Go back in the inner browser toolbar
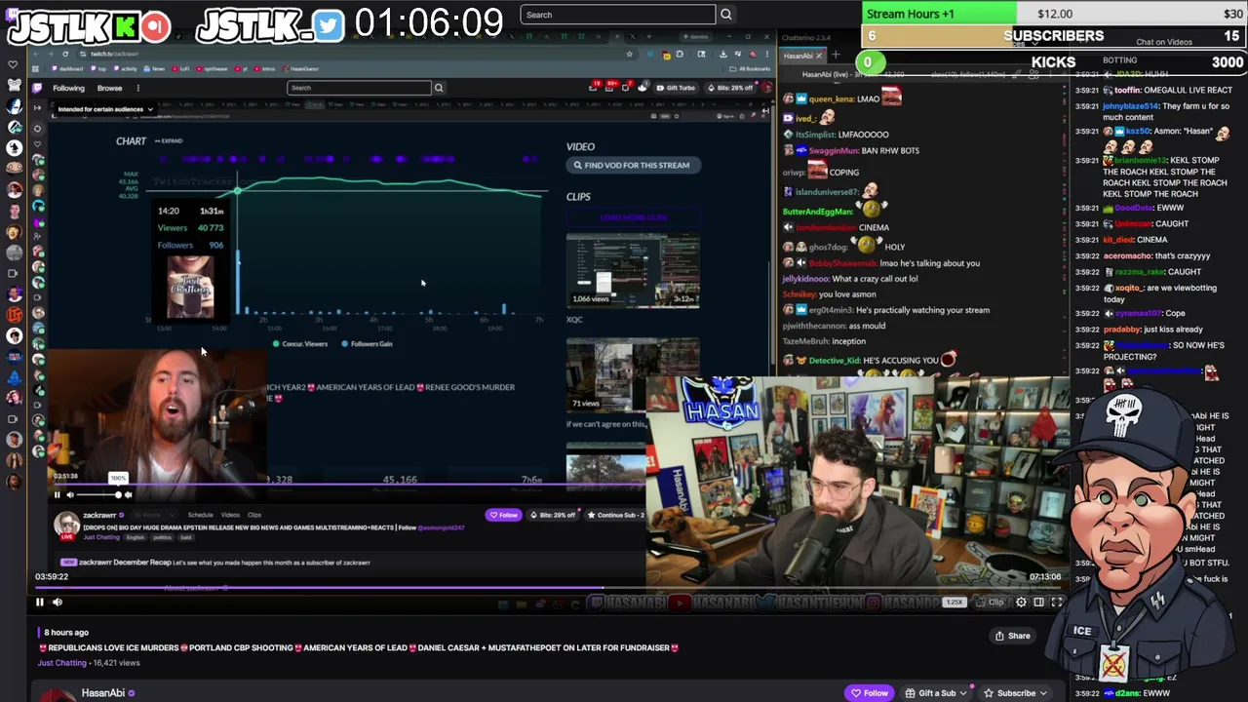 (x=37, y=54)
